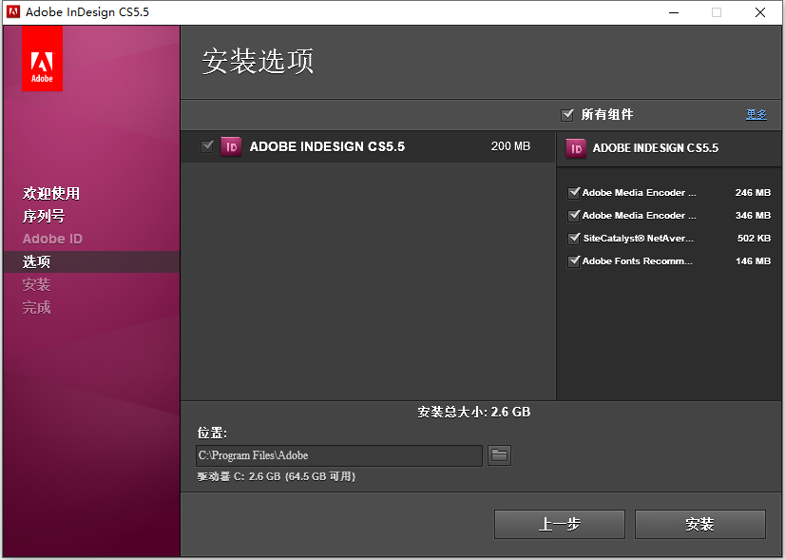Toggle the 所有组件 checkbox
Viewport: 785px width, 560px height.
click(x=567, y=115)
